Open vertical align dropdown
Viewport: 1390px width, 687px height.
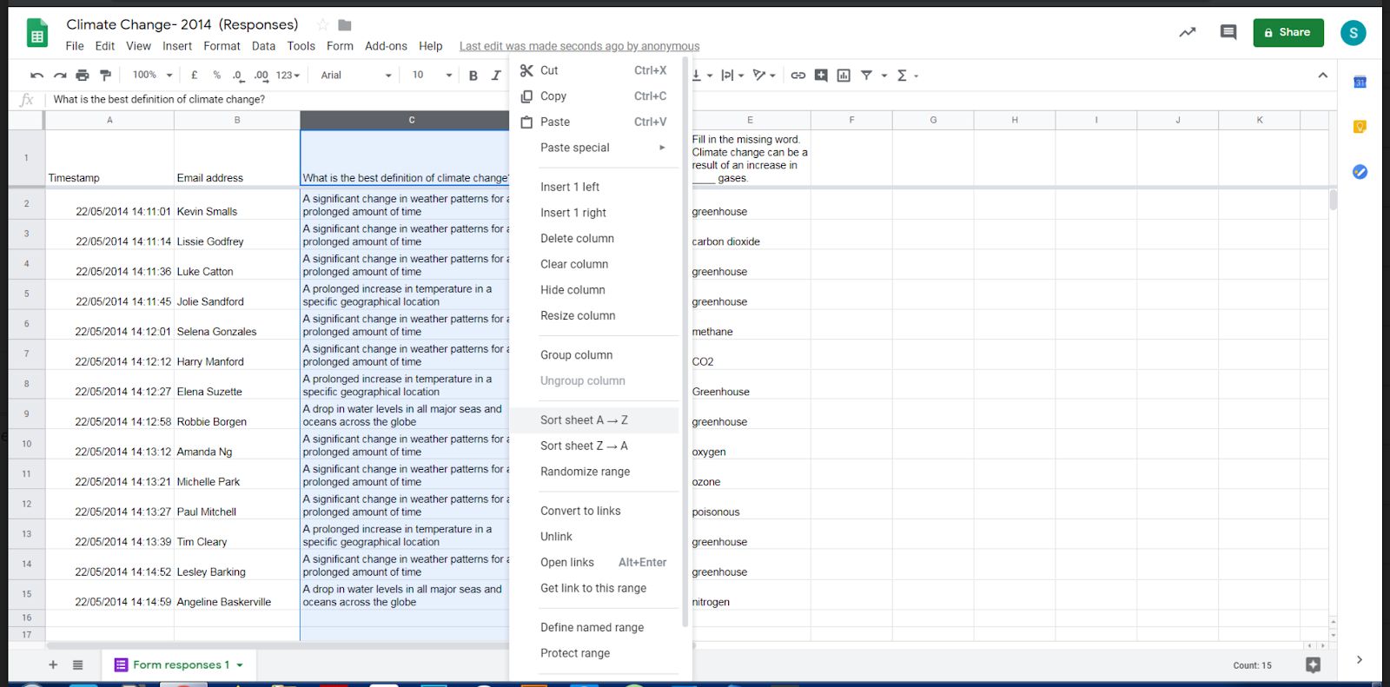click(702, 76)
